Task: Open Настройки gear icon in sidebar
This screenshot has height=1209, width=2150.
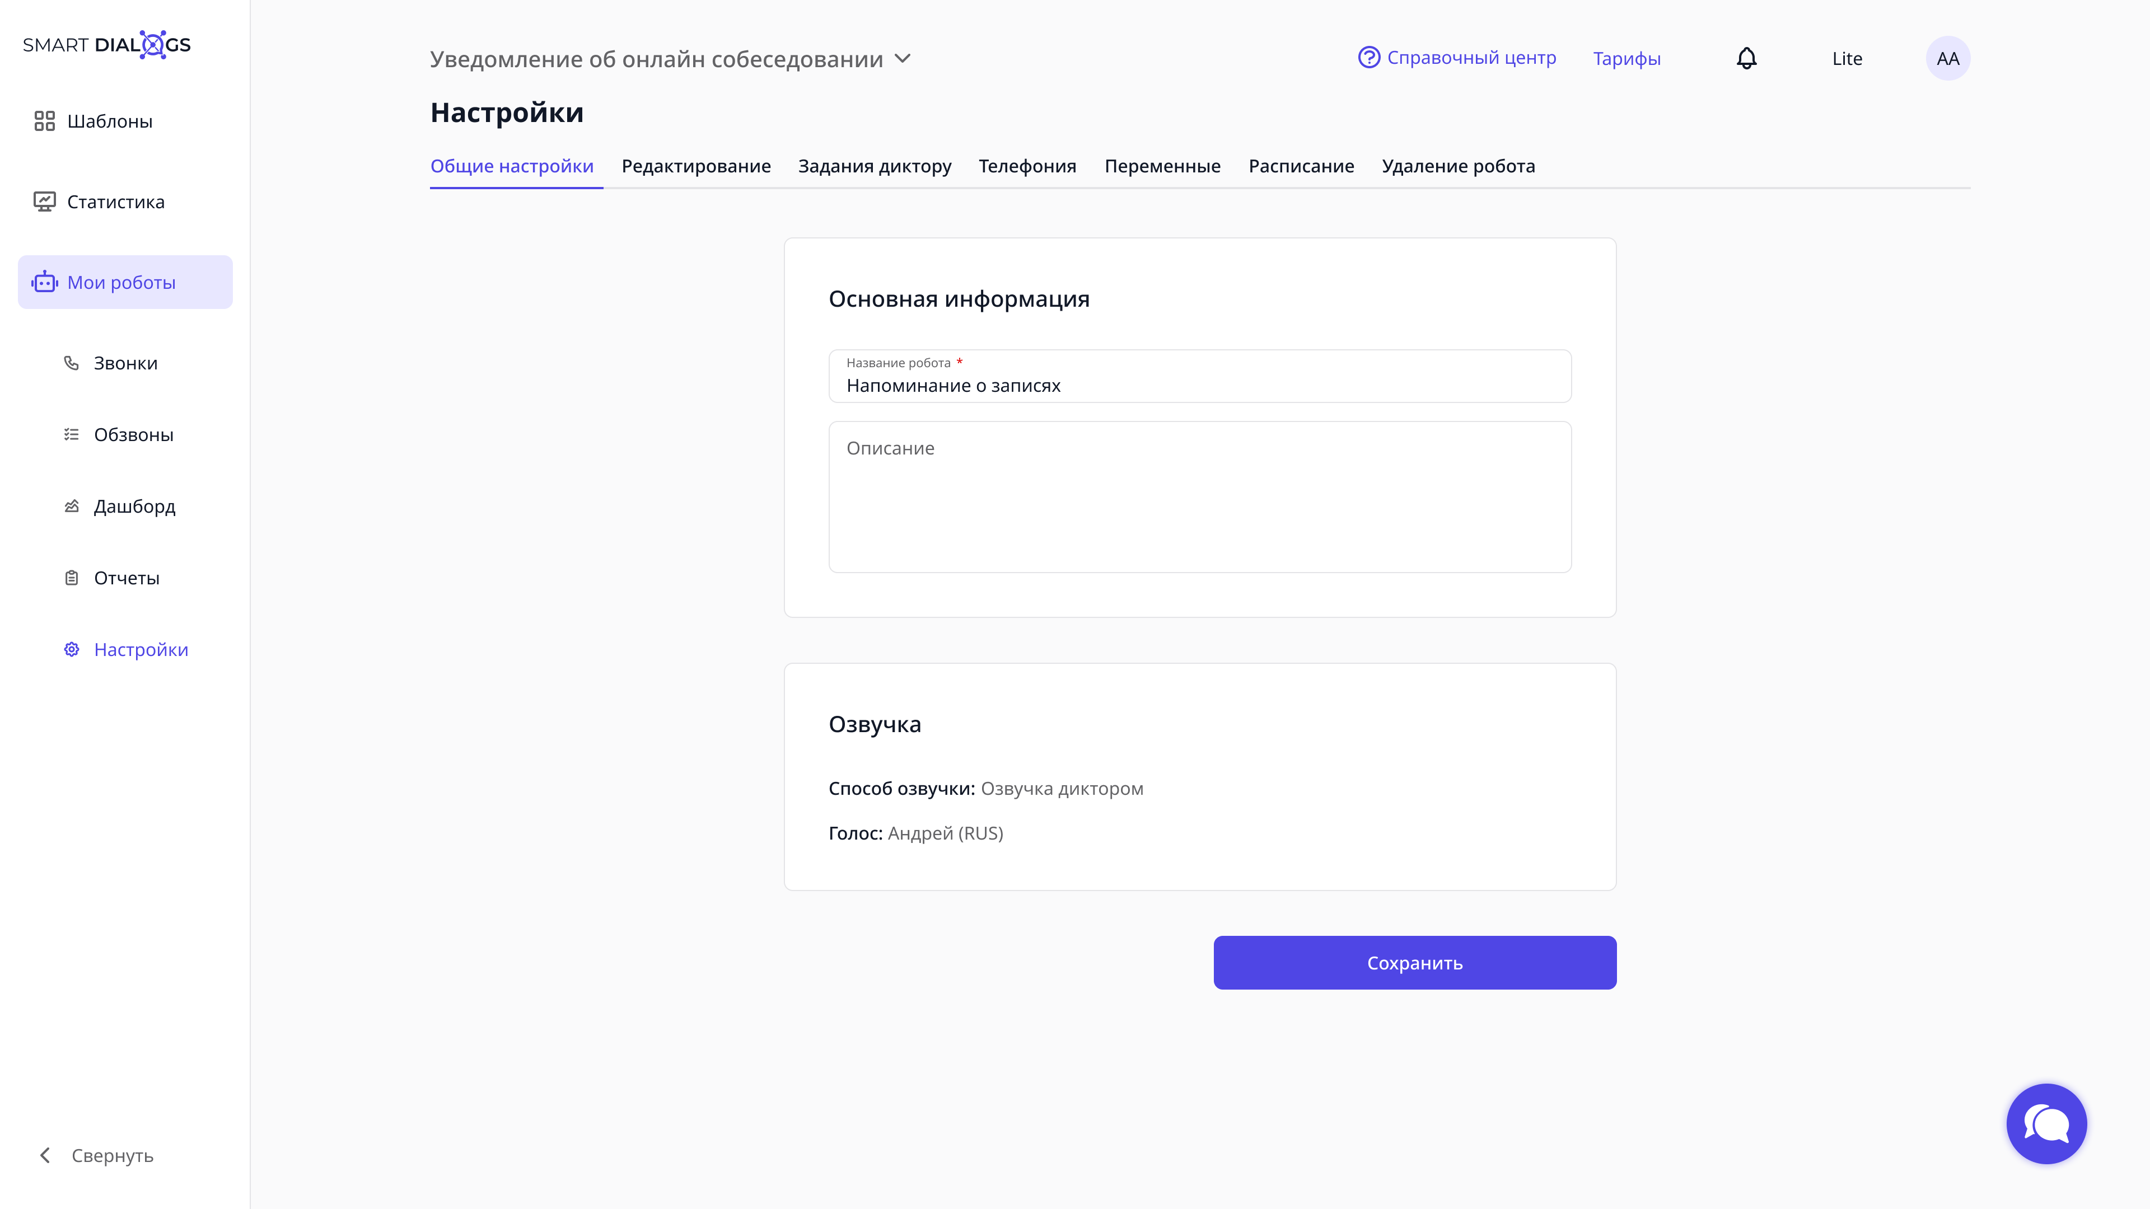Action: point(72,650)
